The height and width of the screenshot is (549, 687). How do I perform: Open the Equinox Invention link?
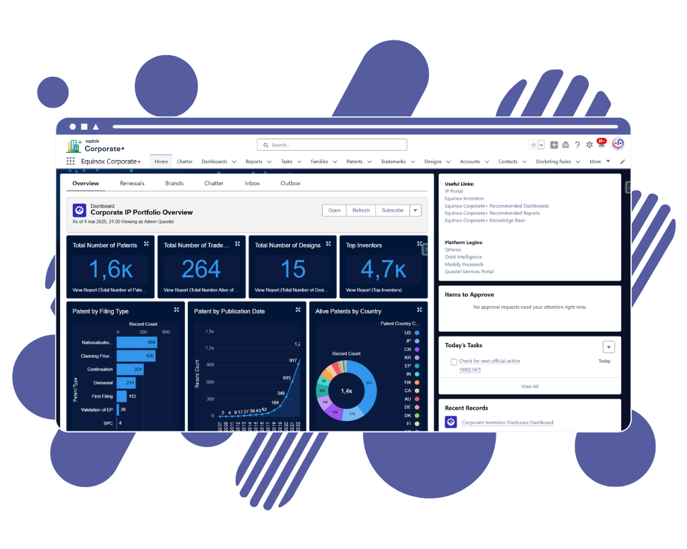[464, 198]
